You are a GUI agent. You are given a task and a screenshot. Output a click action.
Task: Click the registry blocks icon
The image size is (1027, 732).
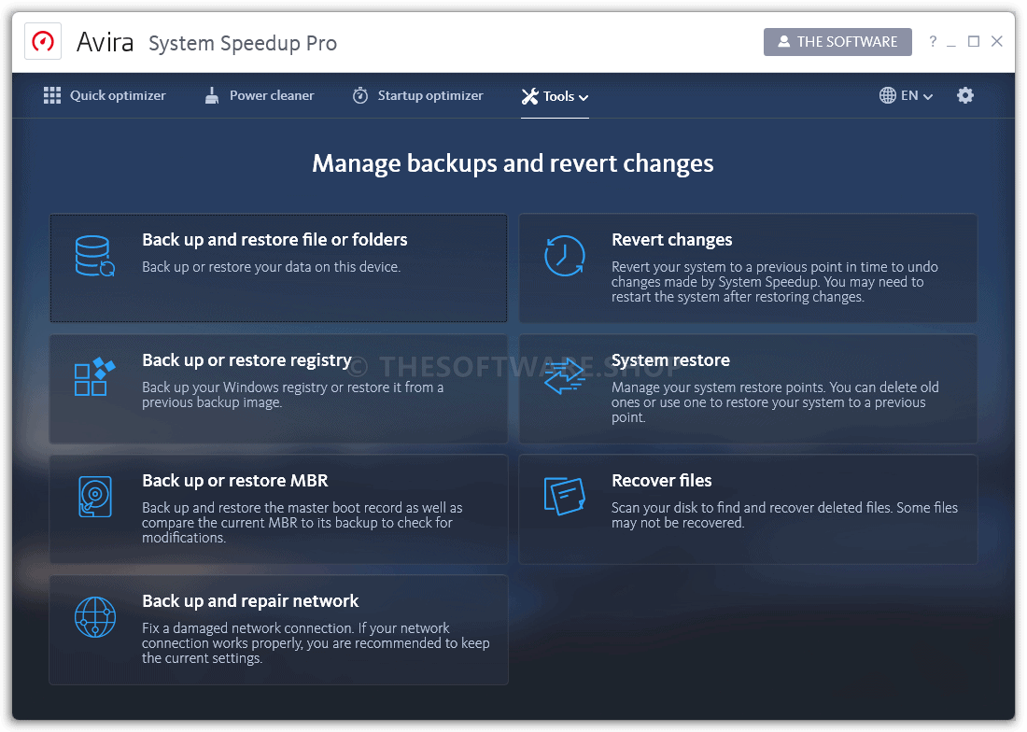tap(95, 376)
